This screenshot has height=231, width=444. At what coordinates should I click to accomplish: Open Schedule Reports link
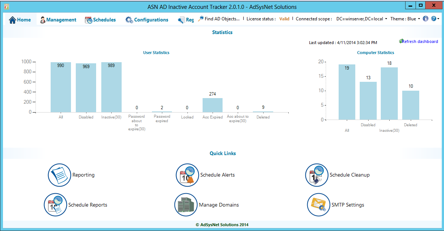(x=88, y=205)
